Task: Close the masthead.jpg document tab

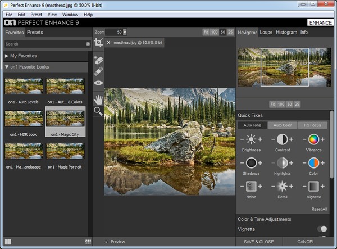Action: coord(108,43)
